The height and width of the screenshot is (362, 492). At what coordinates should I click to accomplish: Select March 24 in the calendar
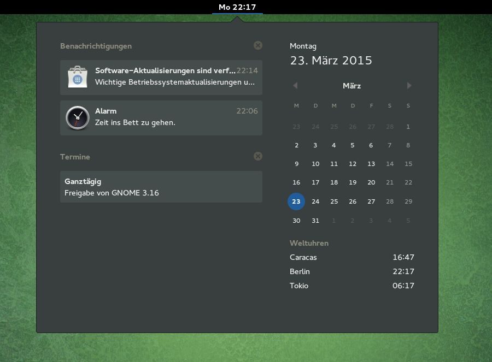pos(315,201)
